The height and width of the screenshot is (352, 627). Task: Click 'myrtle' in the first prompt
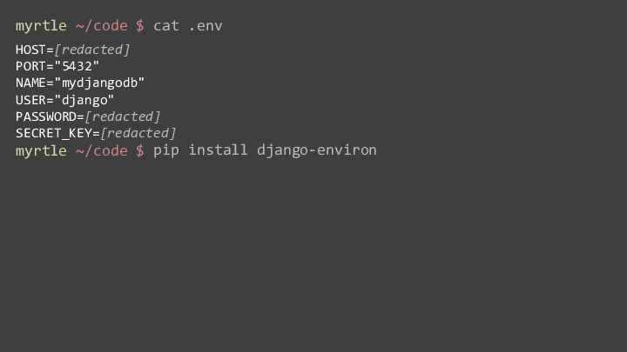coord(41,26)
